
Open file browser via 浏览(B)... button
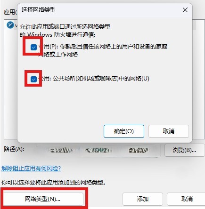(x=184, y=150)
